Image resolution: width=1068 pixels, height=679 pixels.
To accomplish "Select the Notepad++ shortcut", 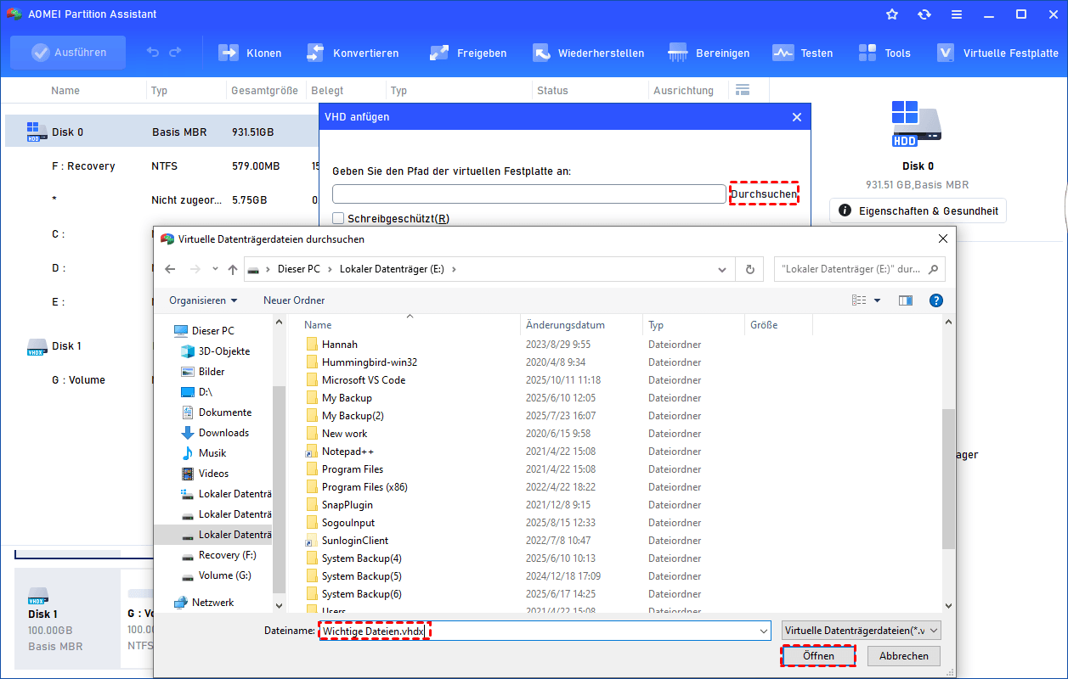I will click(x=348, y=452).
